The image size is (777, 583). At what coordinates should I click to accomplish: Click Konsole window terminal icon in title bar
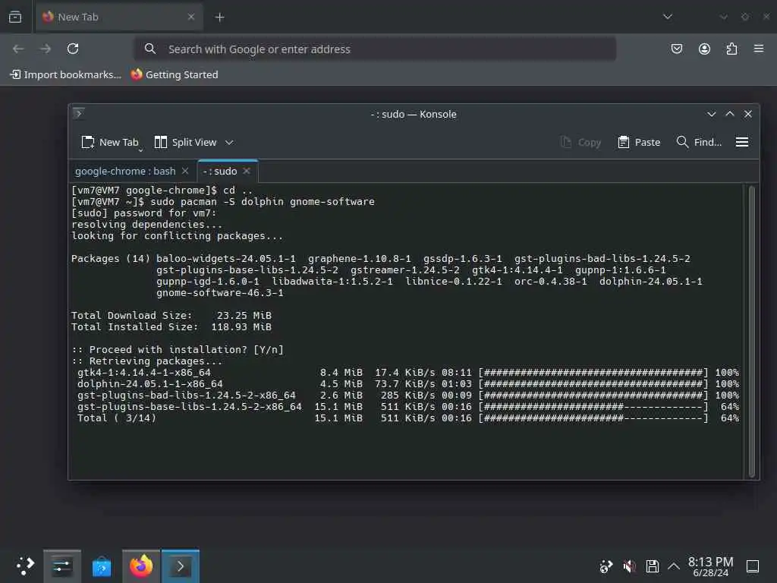point(79,114)
